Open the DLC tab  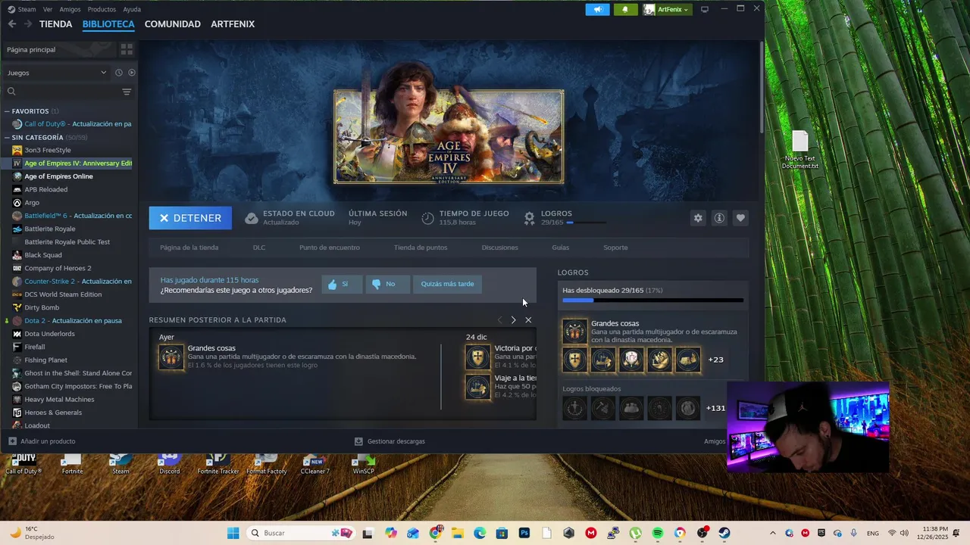tap(259, 248)
